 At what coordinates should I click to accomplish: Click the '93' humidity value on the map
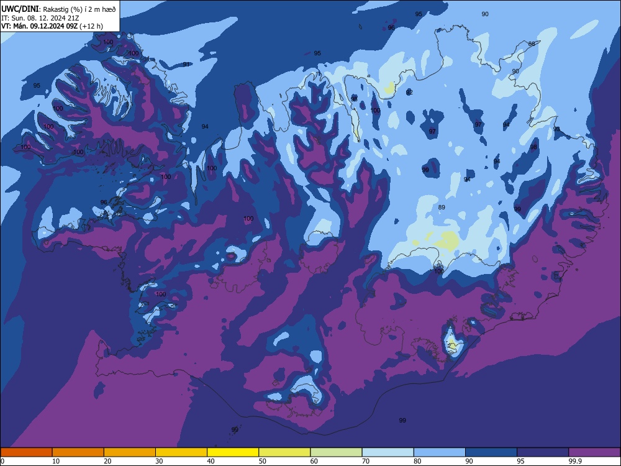pyautogui.click(x=556, y=129)
